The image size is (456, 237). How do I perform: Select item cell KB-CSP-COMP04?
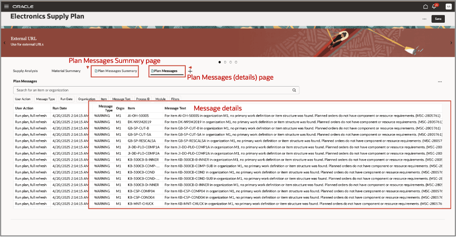141,191
